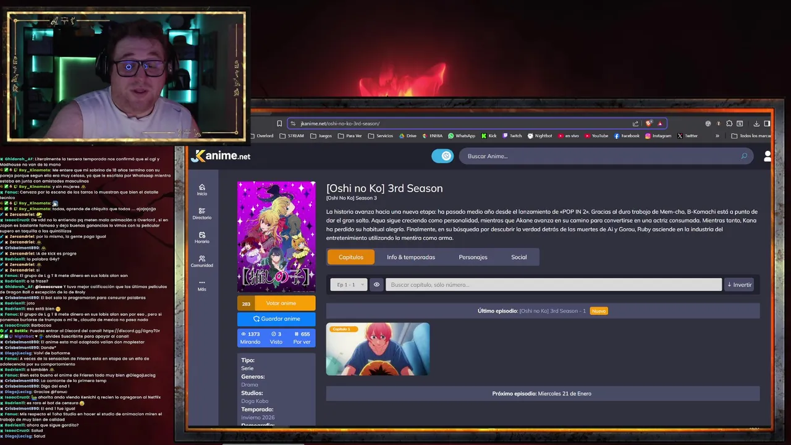This screenshot has width=791, height=445.
Task: Open the Instagram bookmark
Action: (x=658, y=136)
